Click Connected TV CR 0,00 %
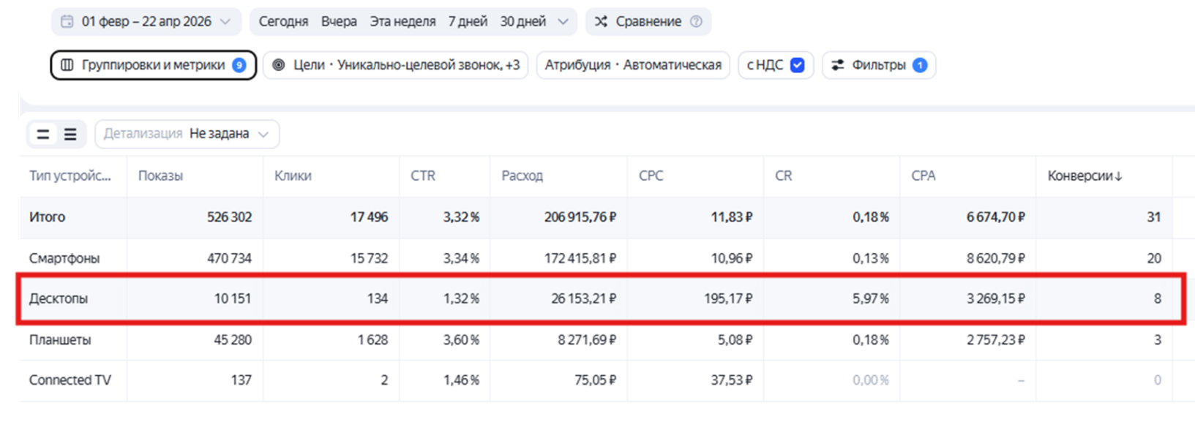The width and height of the screenshot is (1195, 422). (871, 380)
